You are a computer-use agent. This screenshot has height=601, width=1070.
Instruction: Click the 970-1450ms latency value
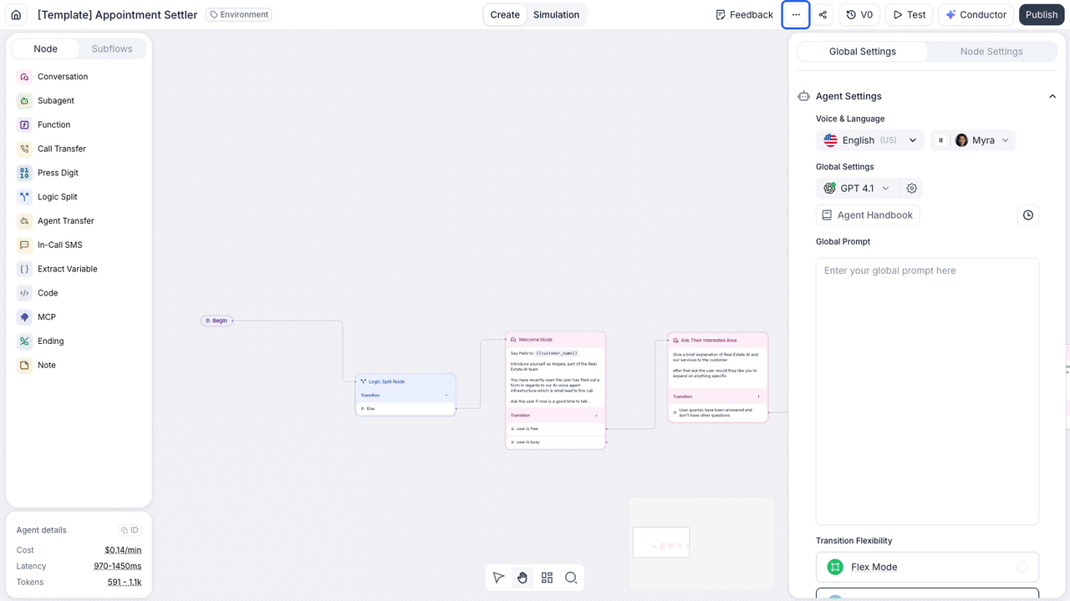[117, 566]
